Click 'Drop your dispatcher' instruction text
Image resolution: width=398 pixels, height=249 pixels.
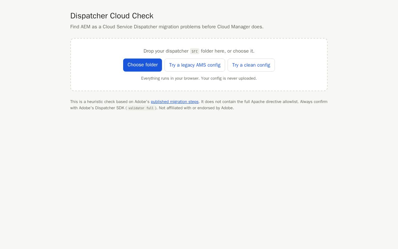199,51
